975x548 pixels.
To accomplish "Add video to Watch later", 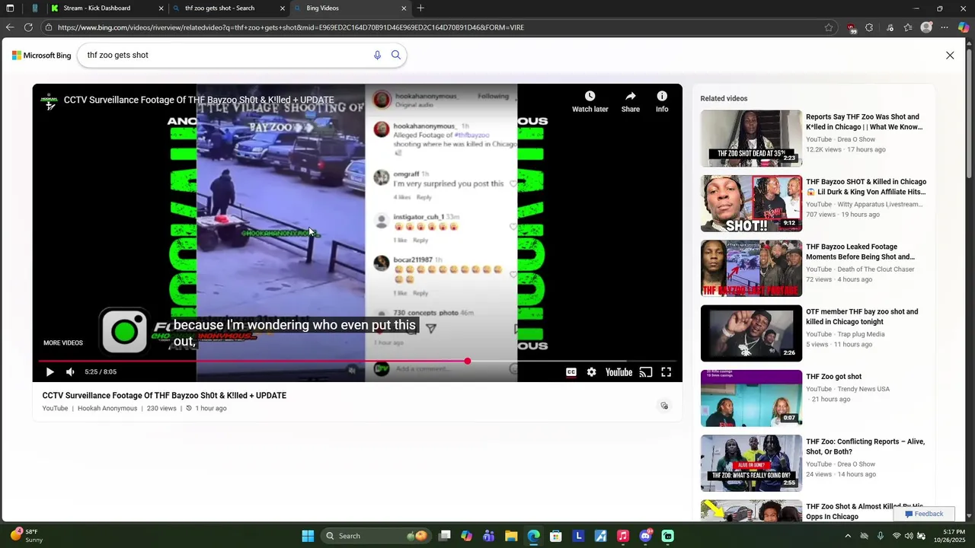I will coord(590,101).
